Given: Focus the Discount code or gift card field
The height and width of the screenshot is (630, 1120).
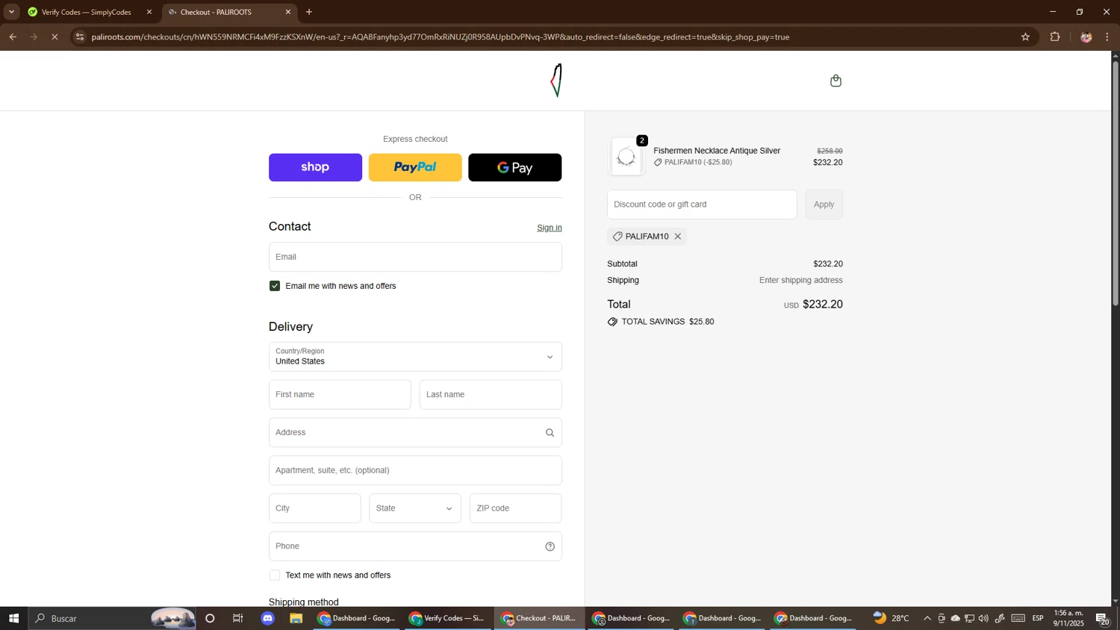Looking at the screenshot, I should [x=702, y=205].
